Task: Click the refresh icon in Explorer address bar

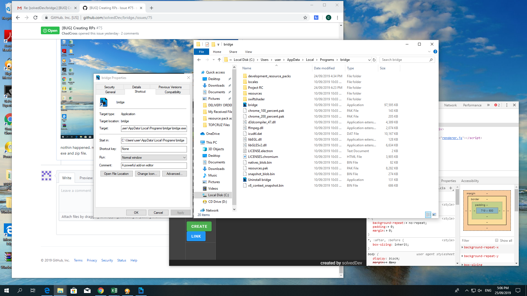Action: pos(374,59)
